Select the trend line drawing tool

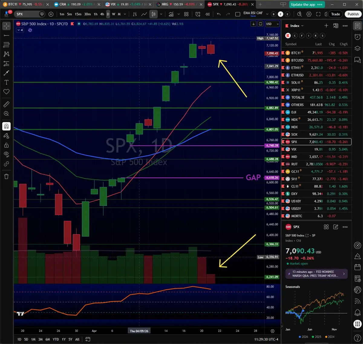[6, 35]
